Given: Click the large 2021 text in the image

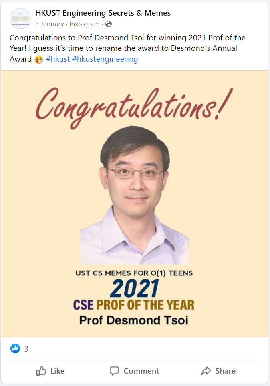Looking at the screenshot, I should pyautogui.click(x=134, y=288).
